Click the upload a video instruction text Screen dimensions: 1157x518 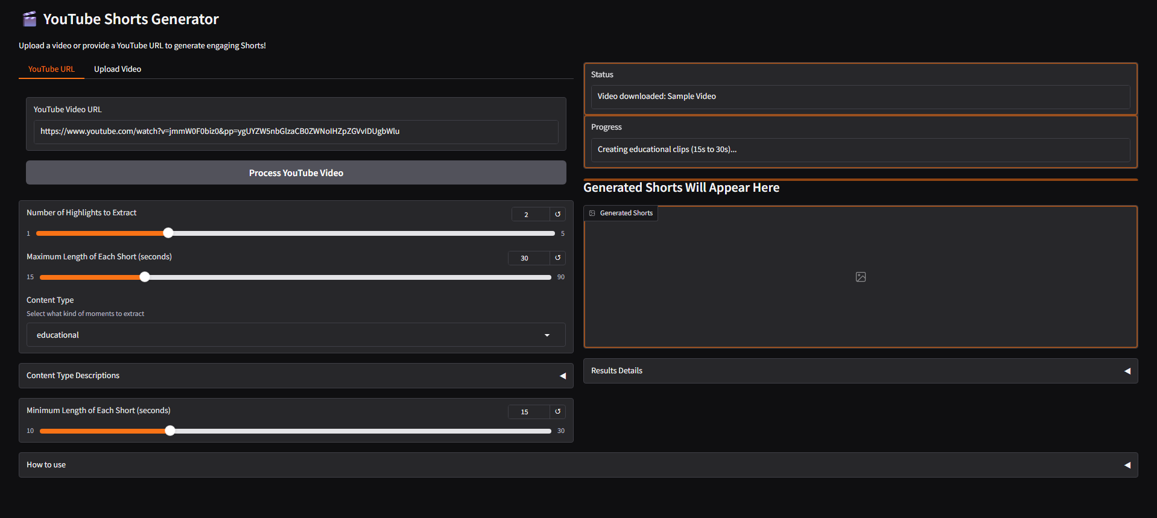pos(142,46)
